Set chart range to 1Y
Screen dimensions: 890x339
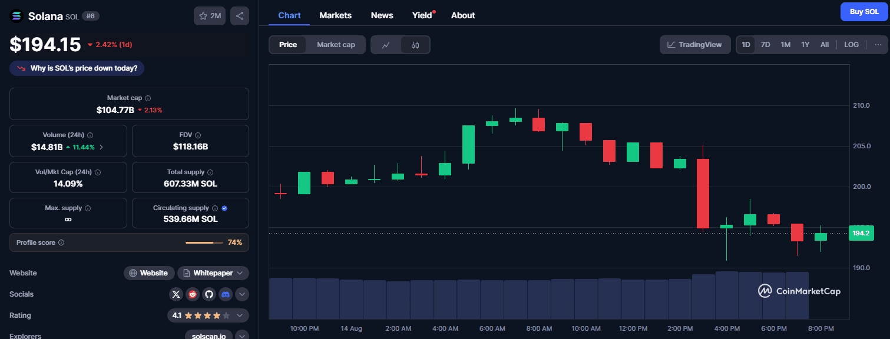click(x=805, y=45)
